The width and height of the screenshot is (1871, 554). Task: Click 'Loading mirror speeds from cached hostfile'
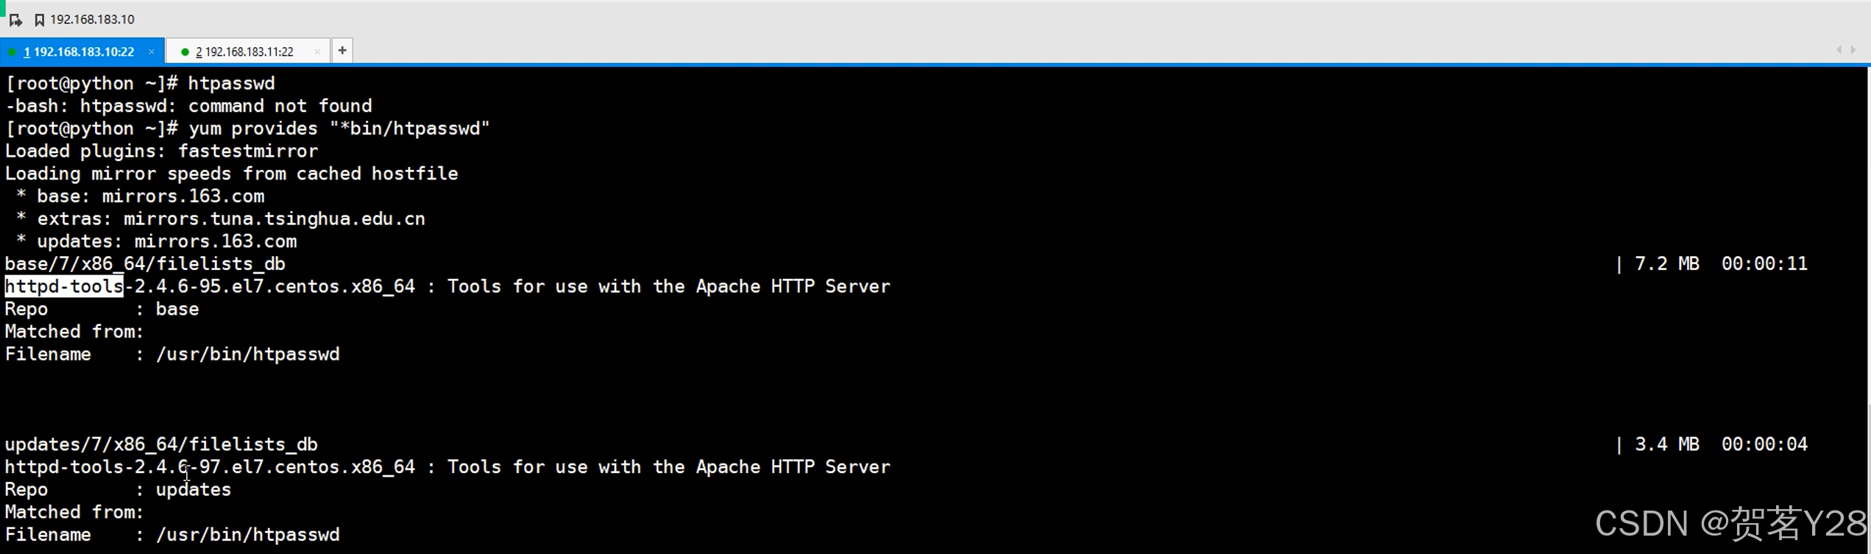[x=231, y=174]
